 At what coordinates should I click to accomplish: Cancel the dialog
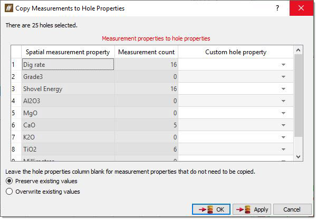pyautogui.click(x=292, y=209)
